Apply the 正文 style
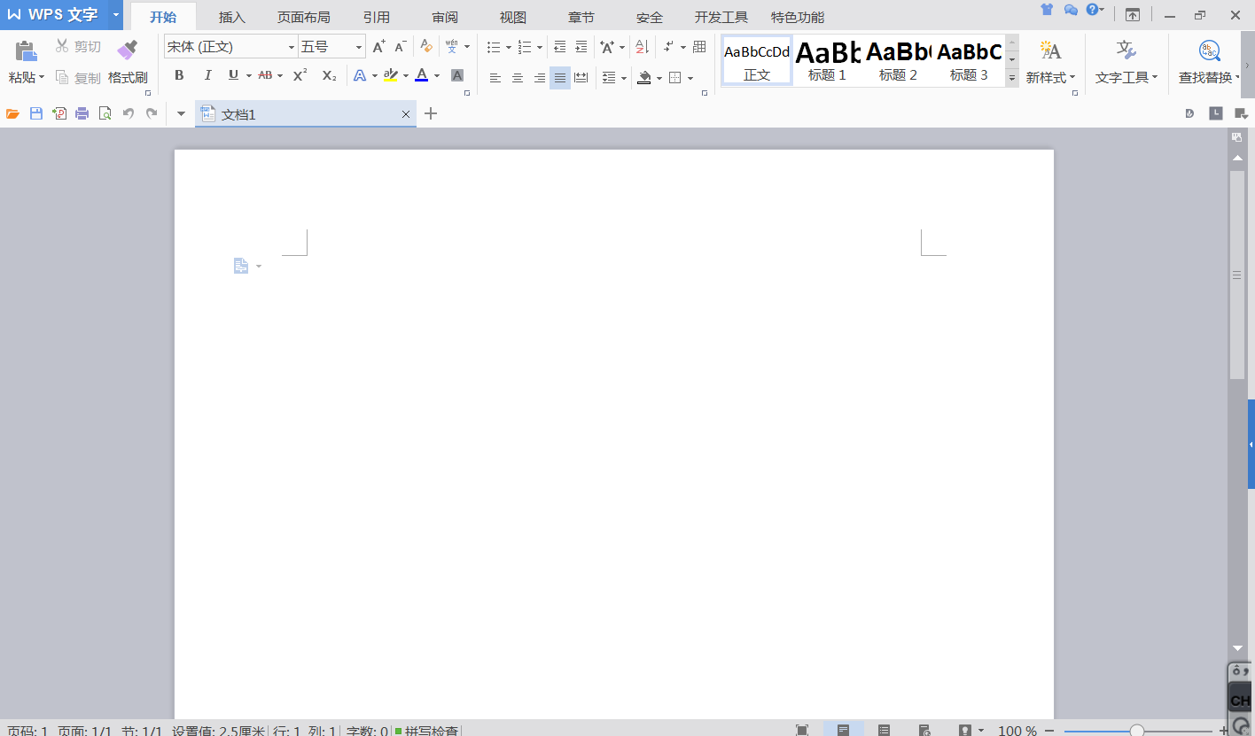 coord(757,60)
